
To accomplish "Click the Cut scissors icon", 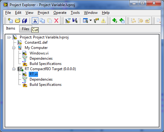I will 35,21.
